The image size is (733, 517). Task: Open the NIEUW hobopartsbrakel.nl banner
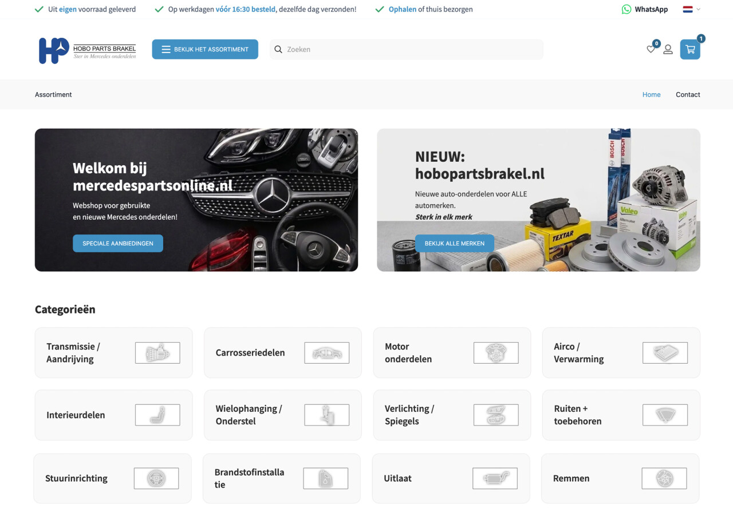pyautogui.click(x=538, y=200)
